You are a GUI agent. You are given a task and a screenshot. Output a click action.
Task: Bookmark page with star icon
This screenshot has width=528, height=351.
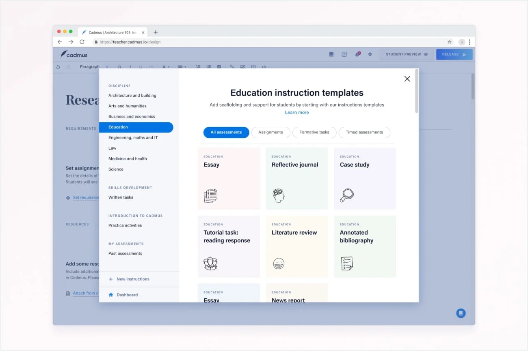click(450, 42)
